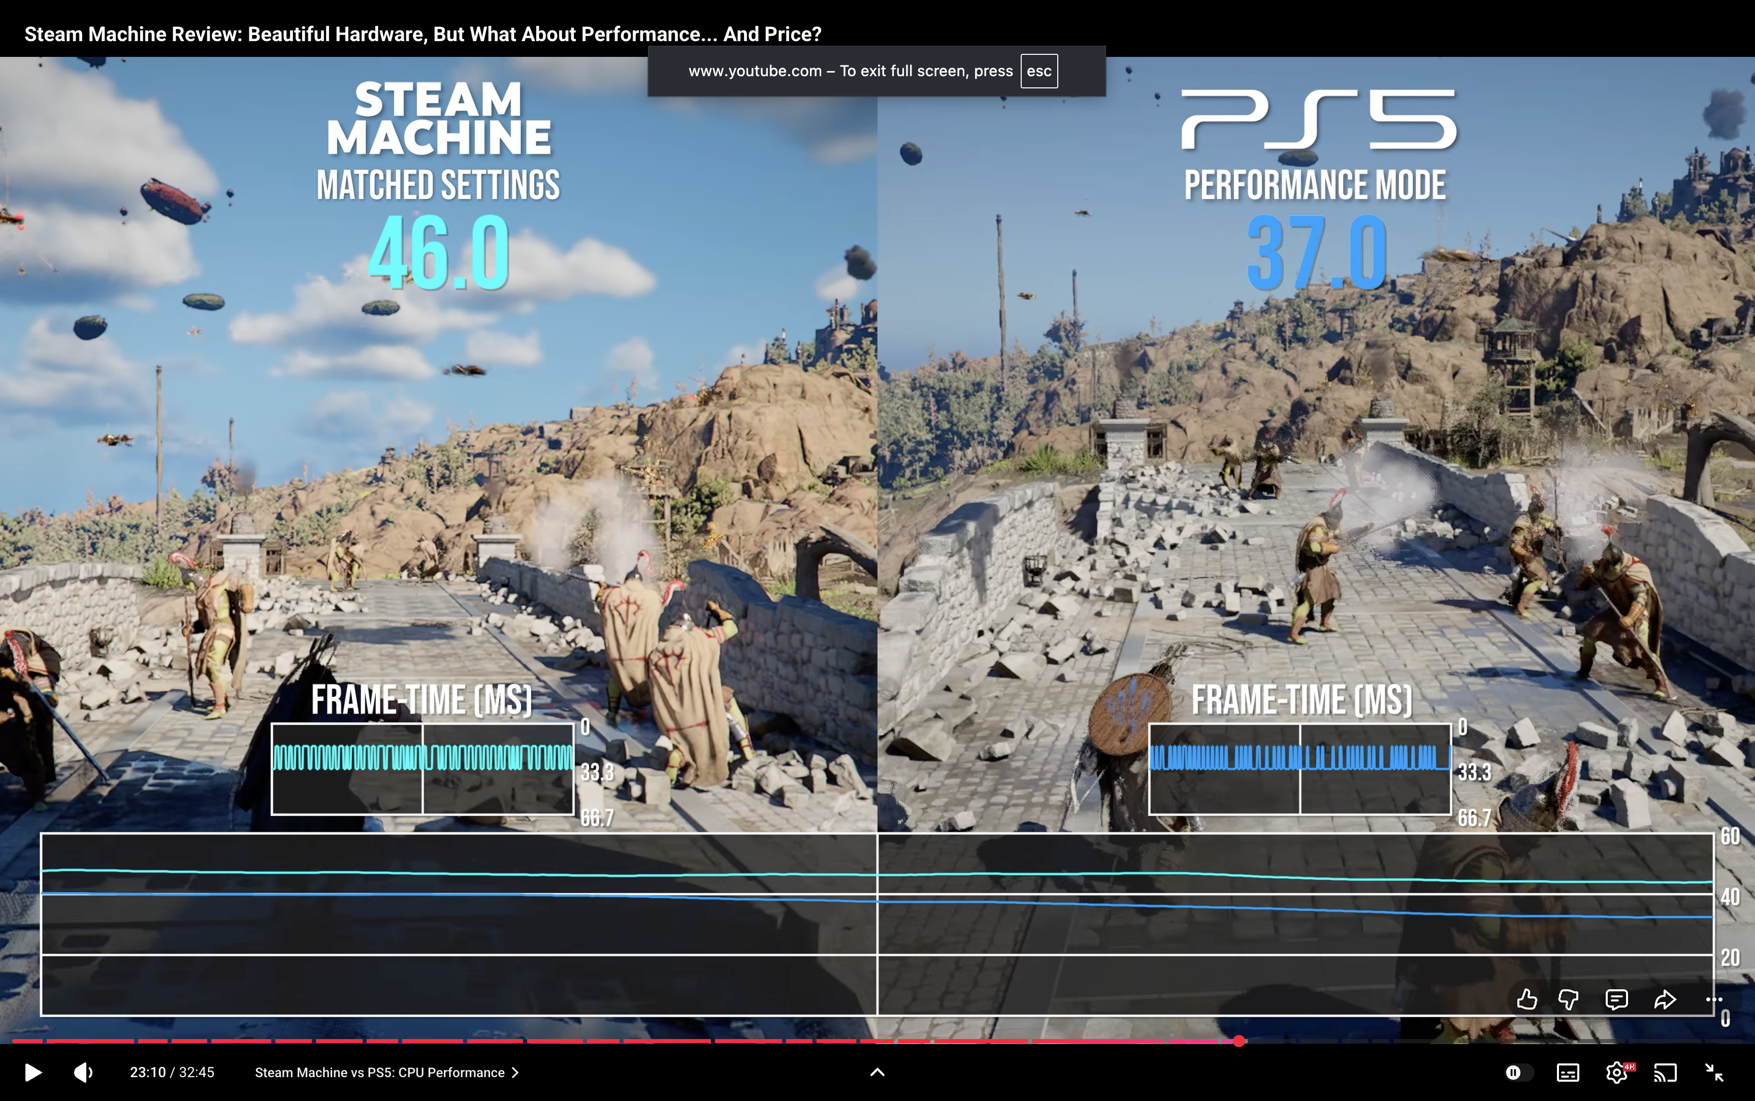Like the video with thumbs up
This screenshot has height=1101, width=1755.
1527,999
